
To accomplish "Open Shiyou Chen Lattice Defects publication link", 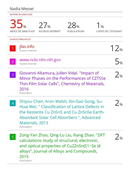I will 62,112.
